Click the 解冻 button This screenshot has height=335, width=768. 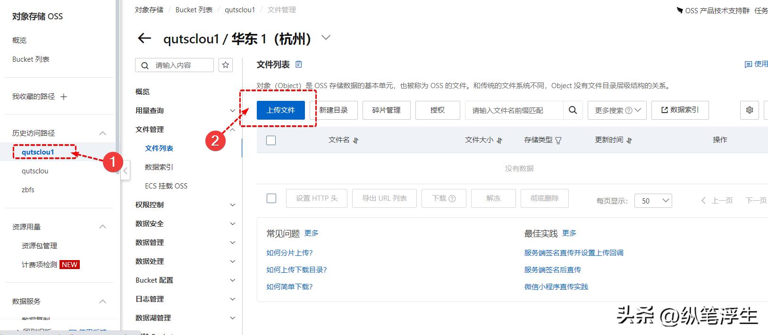point(493,198)
